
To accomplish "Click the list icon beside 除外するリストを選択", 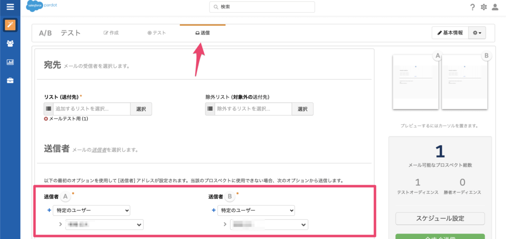I will click(210, 109).
